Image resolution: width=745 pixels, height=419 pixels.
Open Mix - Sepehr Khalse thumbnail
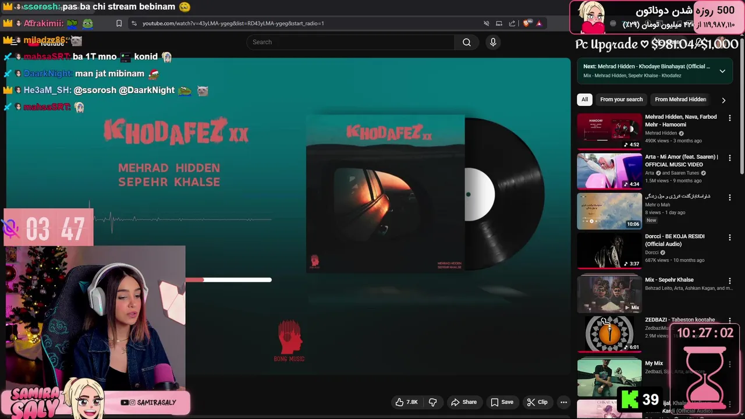click(x=609, y=294)
